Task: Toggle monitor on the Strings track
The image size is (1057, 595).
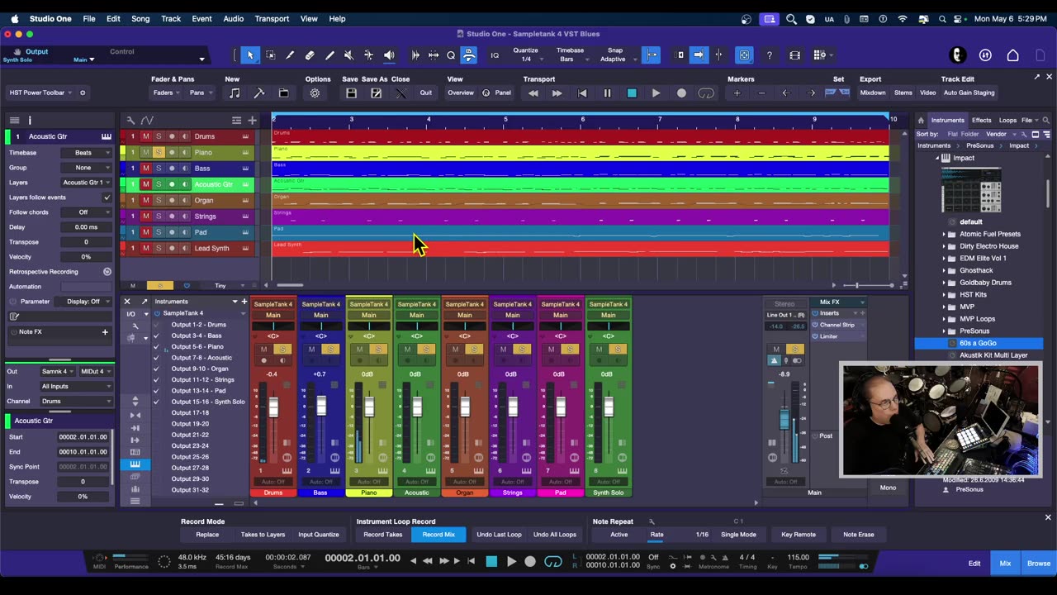Action: [185, 217]
